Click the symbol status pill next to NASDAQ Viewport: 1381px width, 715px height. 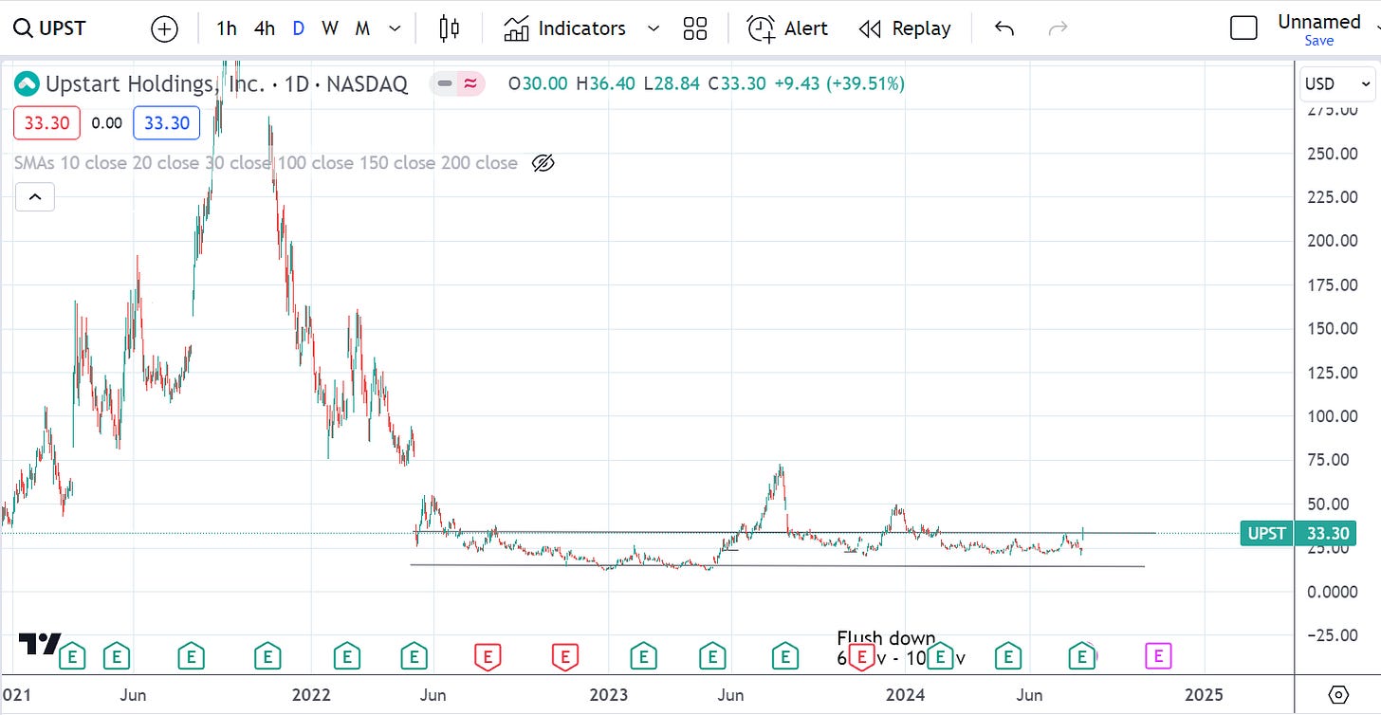point(457,83)
